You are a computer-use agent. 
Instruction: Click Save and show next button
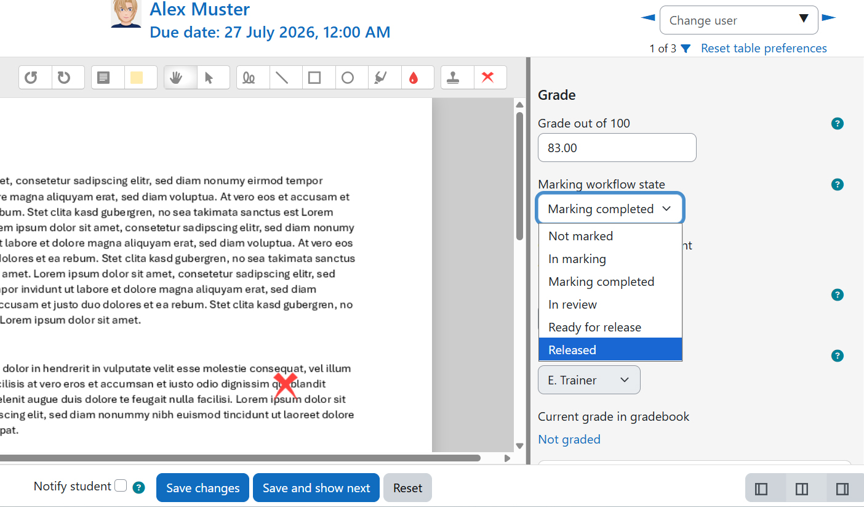[316, 488]
